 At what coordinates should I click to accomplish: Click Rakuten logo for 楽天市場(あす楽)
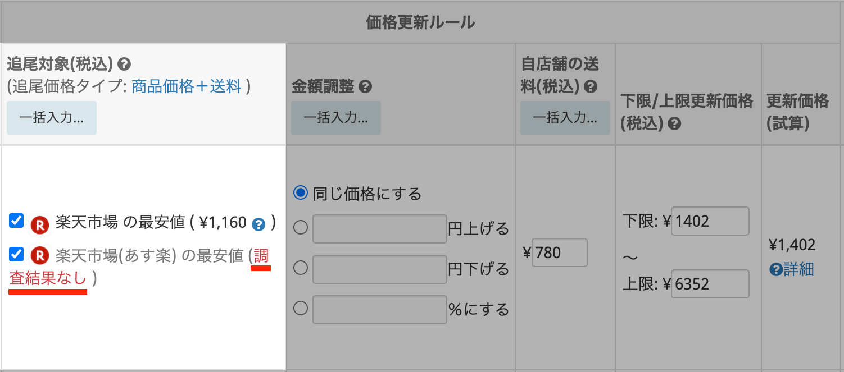point(40,256)
